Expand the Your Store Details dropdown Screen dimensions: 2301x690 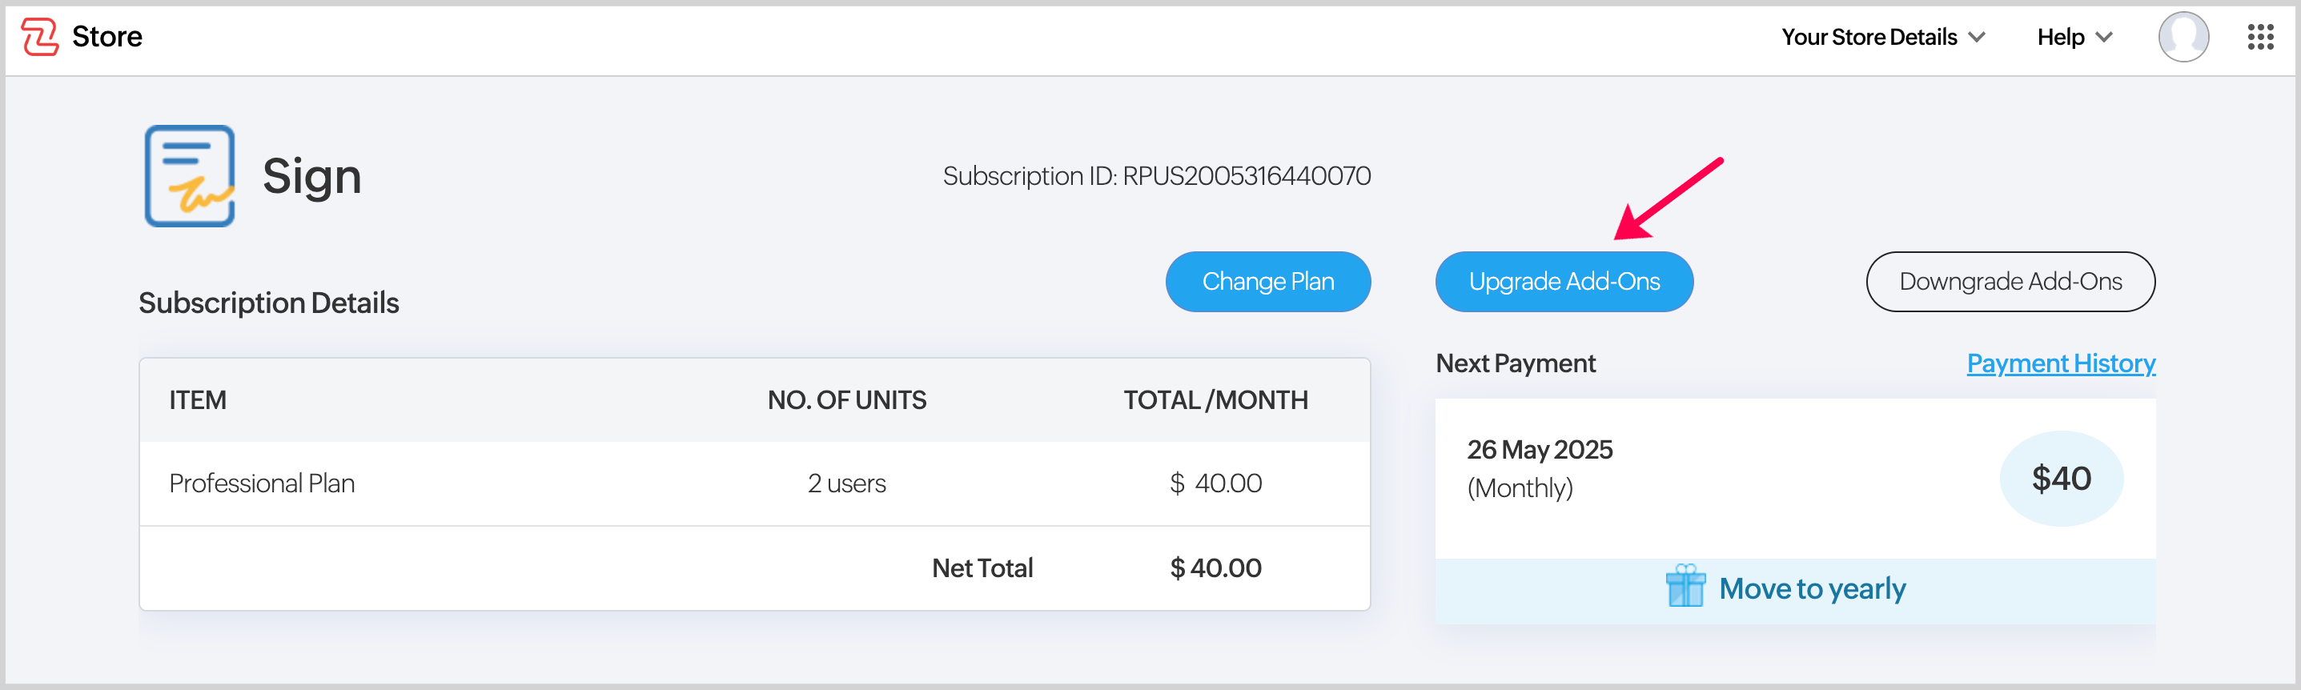click(1882, 38)
